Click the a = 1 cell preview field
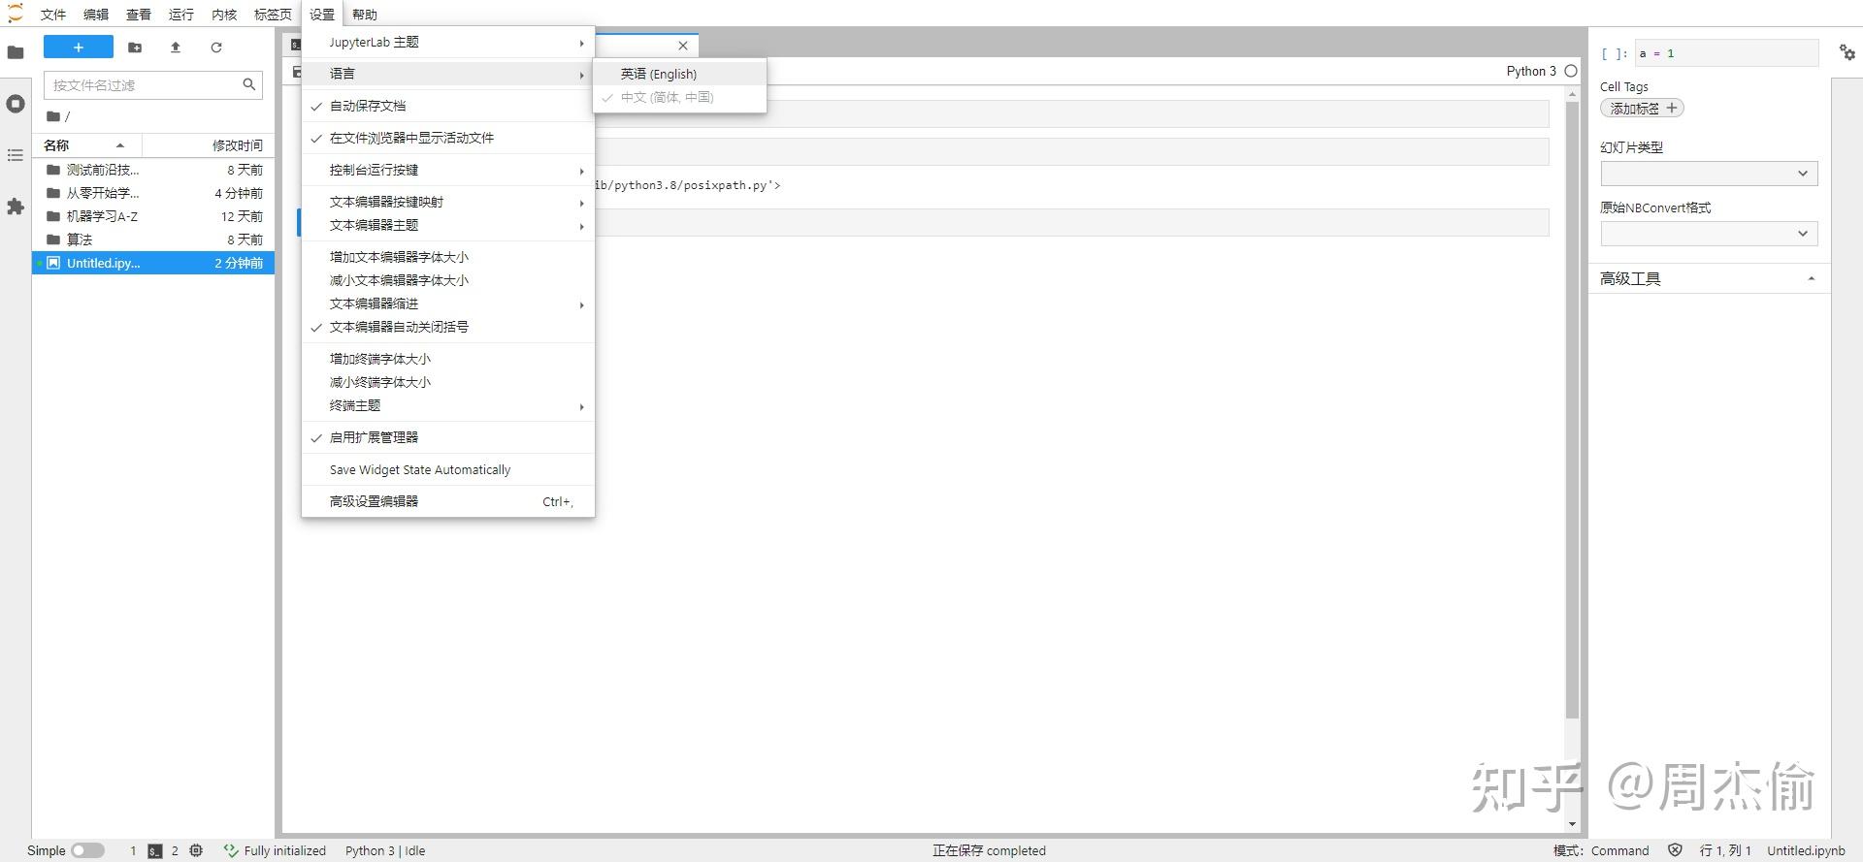This screenshot has height=862, width=1863. pyautogui.click(x=1726, y=53)
